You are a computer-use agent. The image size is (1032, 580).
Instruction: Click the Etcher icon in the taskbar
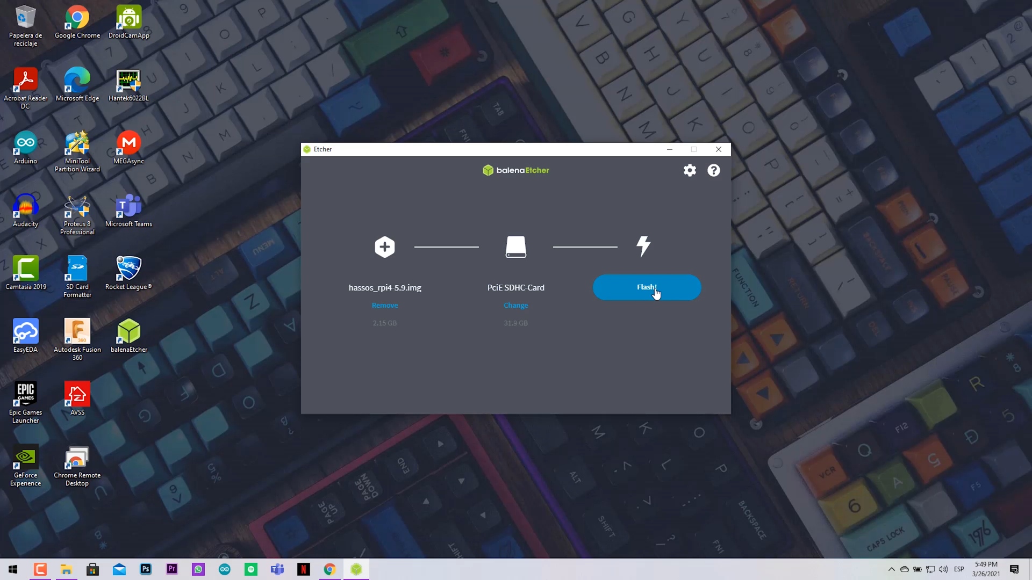[356, 569]
